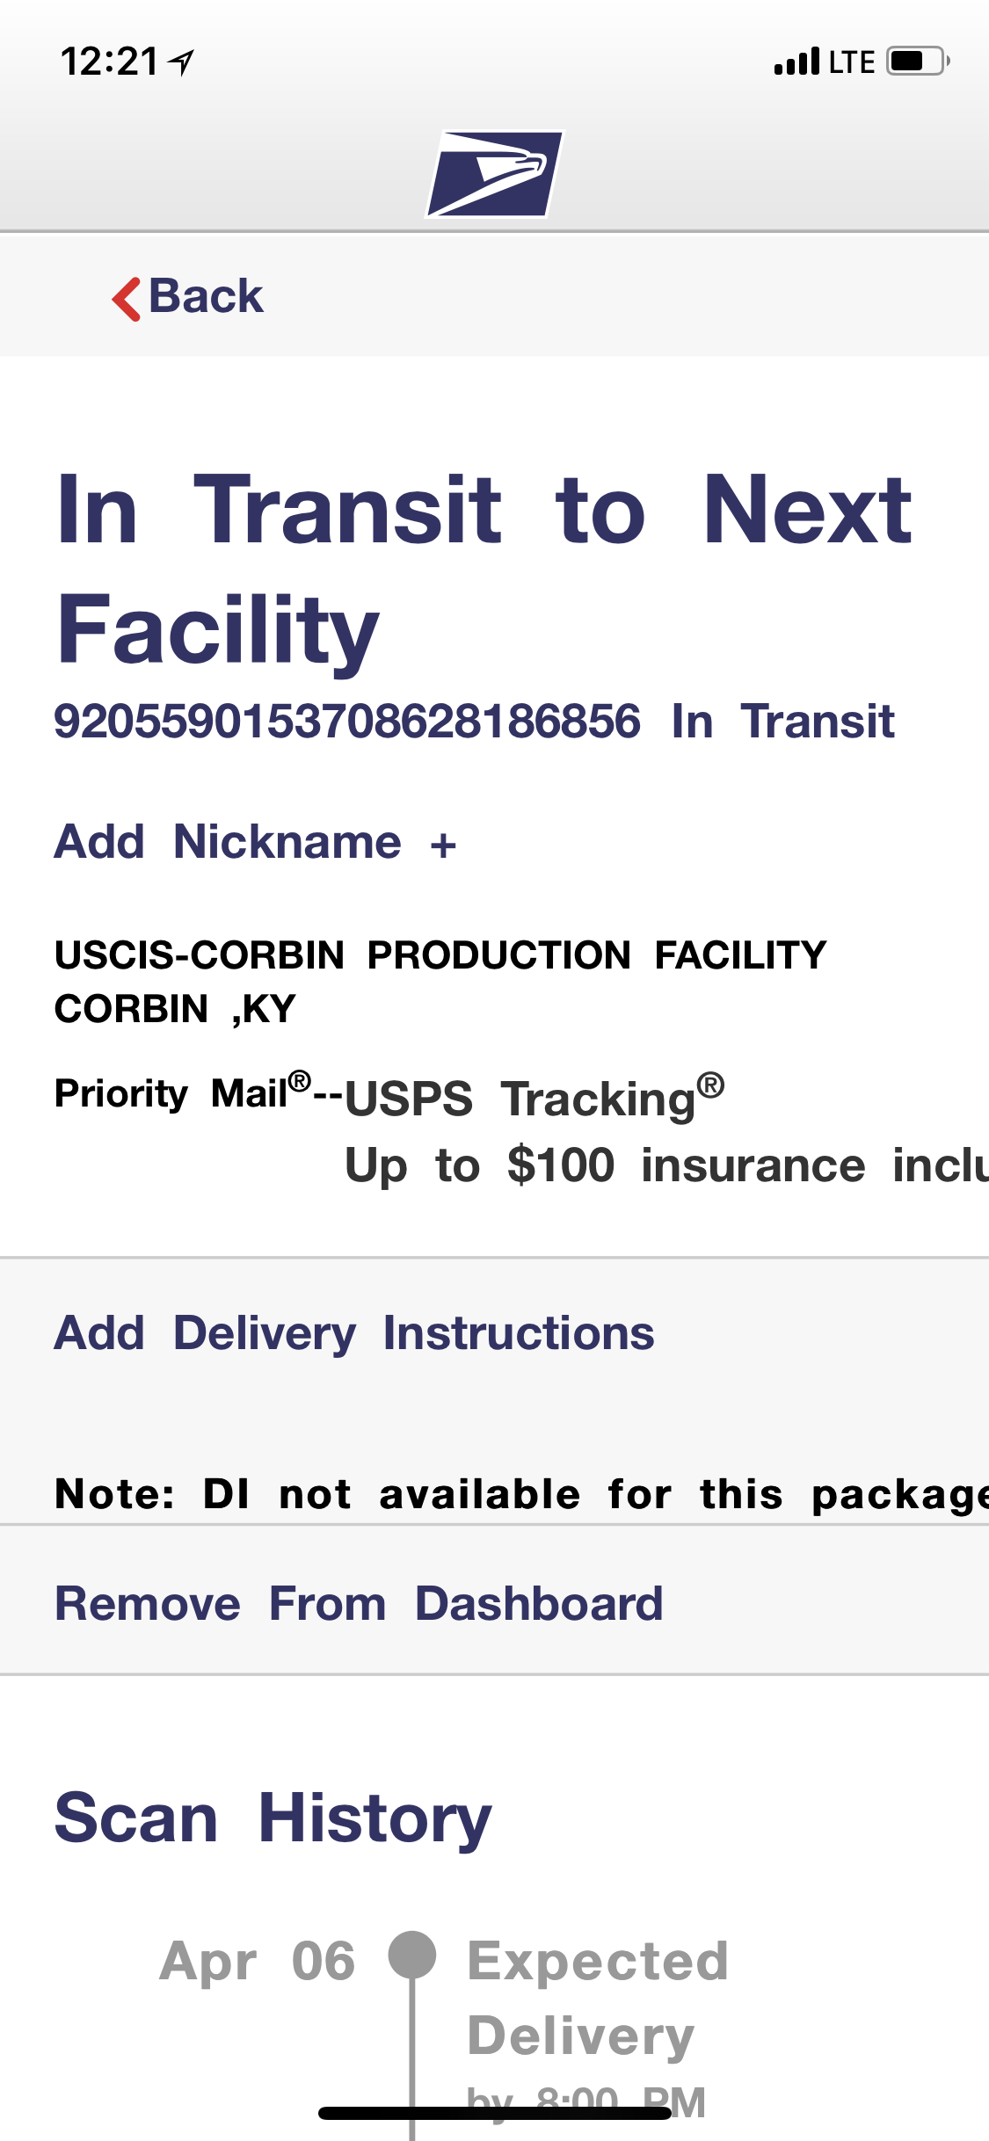The width and height of the screenshot is (989, 2141).
Task: Tap the USPS eagle logo
Action: coord(495,174)
